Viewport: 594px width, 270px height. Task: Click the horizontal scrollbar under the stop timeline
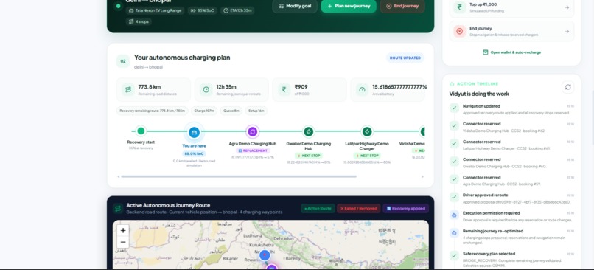pos(239,176)
